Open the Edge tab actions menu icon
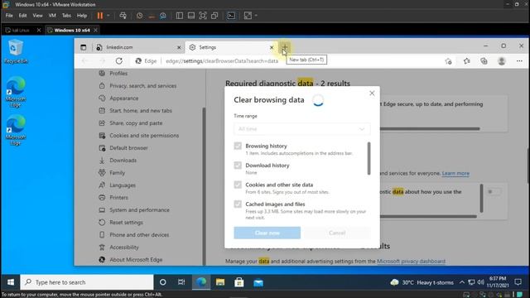The height and width of the screenshot is (298, 530). [83, 47]
